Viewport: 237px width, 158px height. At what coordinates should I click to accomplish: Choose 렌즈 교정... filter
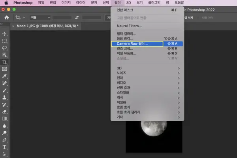coord(147,48)
